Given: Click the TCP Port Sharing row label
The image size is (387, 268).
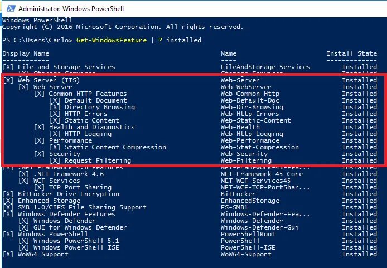Looking at the screenshot, I should (80, 188).
